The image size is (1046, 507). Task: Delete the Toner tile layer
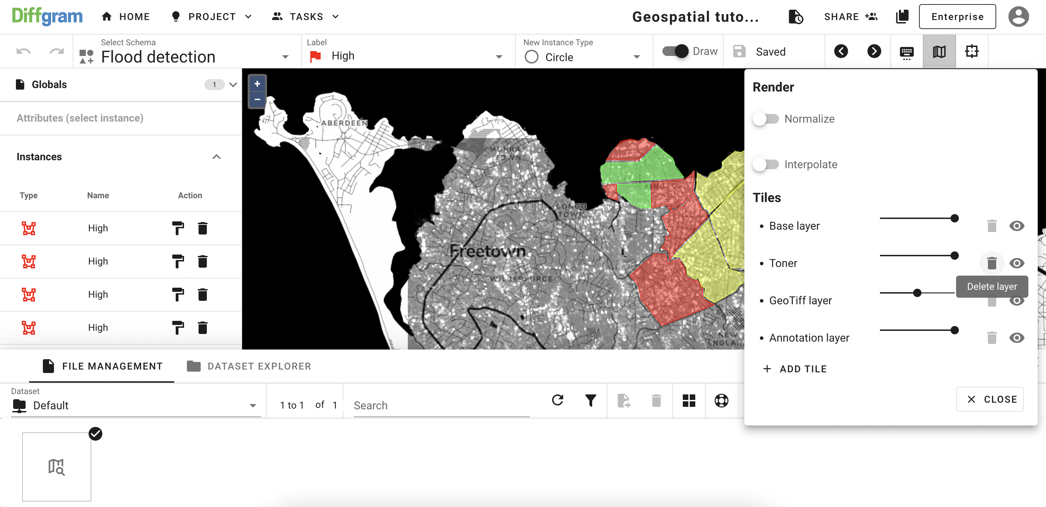(x=992, y=263)
